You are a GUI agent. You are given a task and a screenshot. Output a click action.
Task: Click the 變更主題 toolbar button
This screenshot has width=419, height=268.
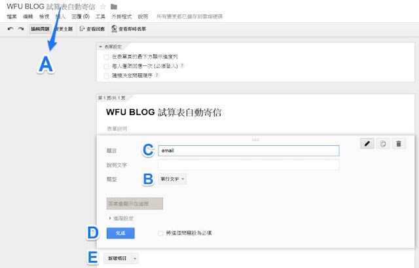64,29
